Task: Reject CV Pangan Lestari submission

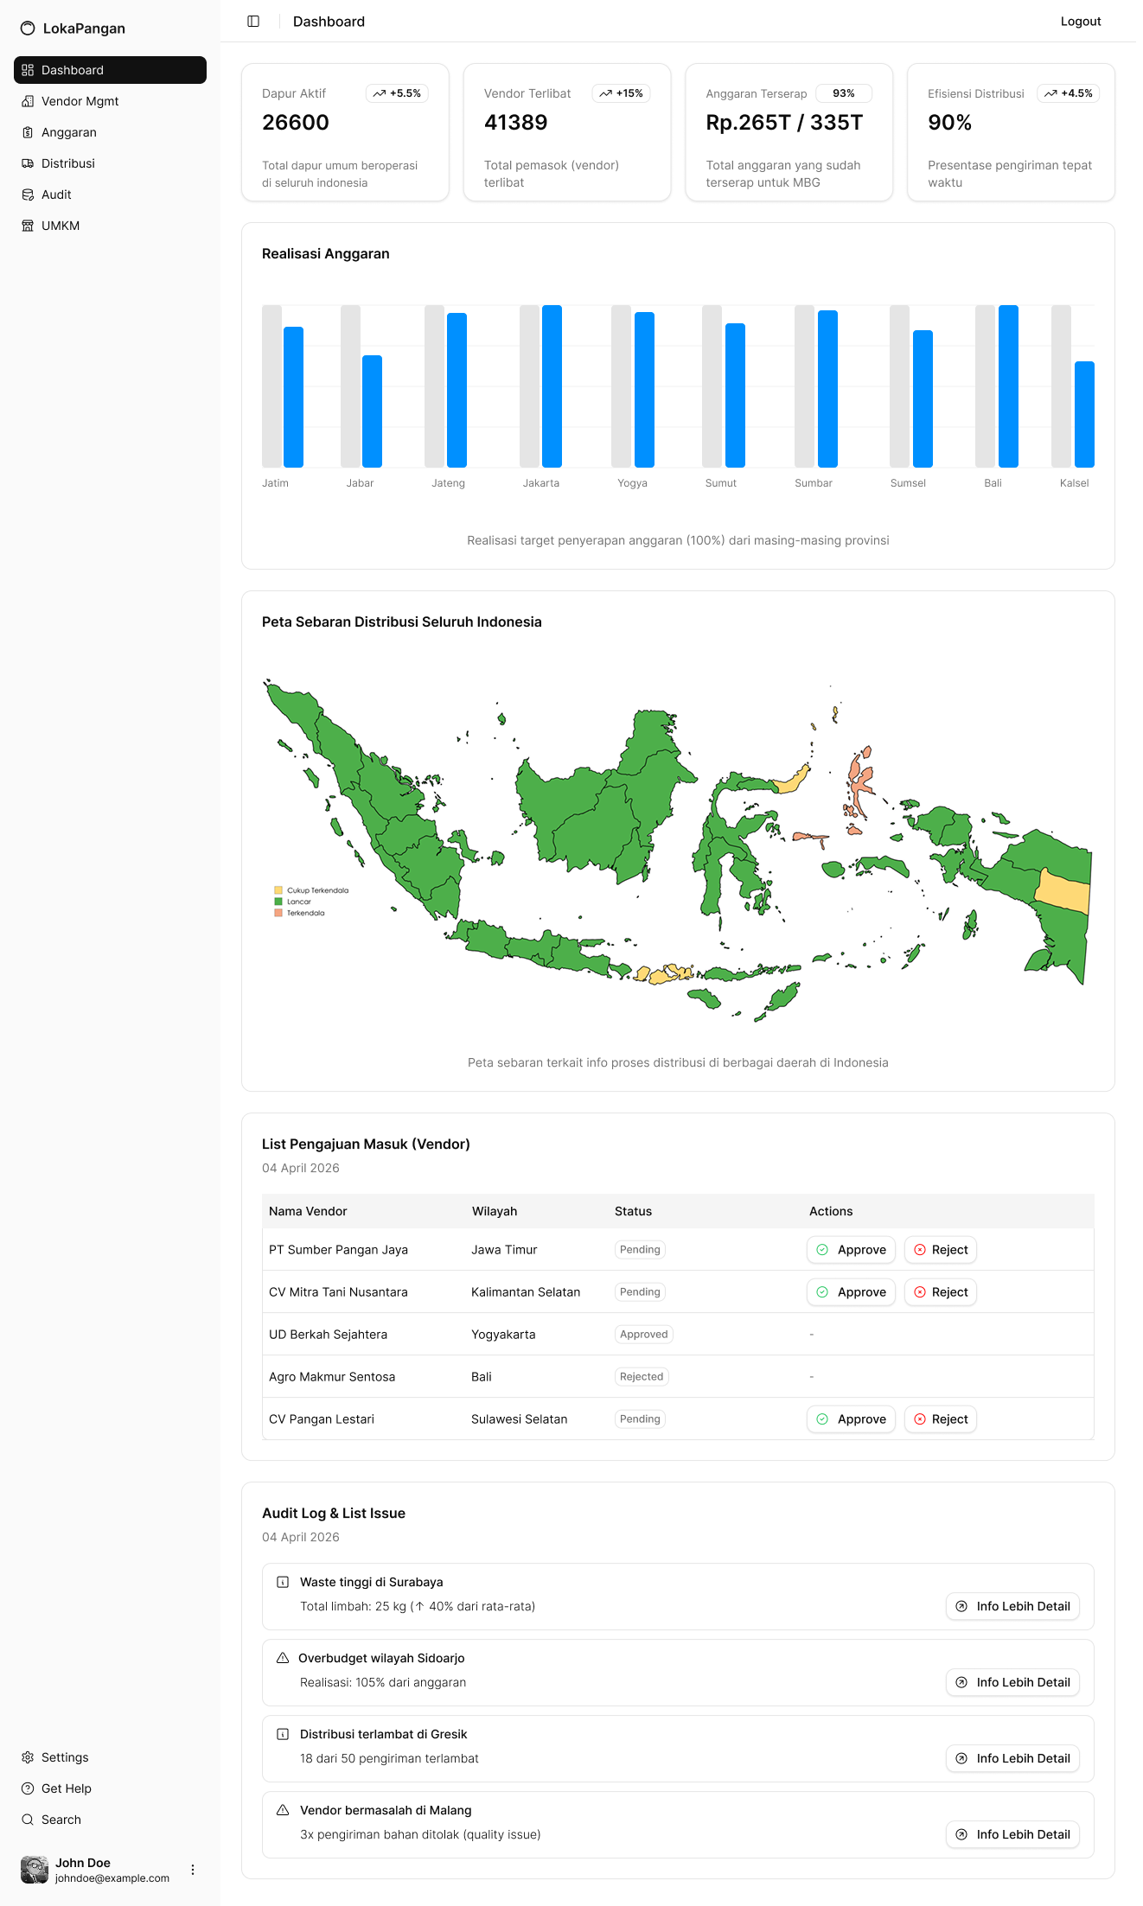Action: pyautogui.click(x=941, y=1419)
